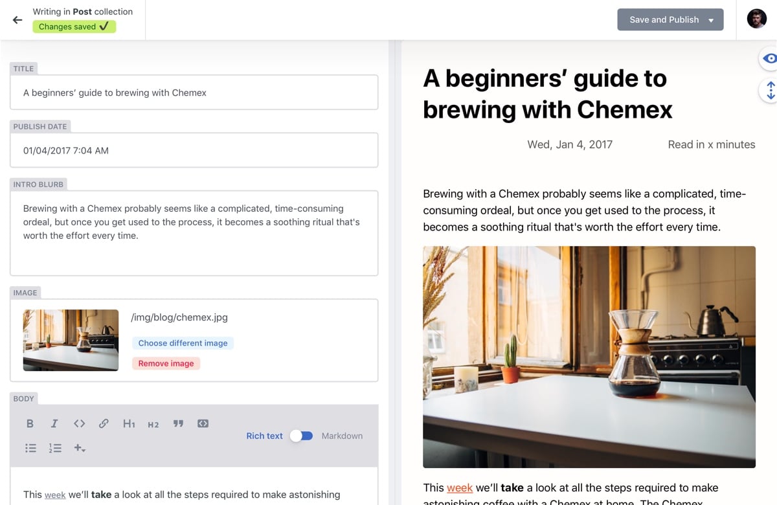
Task: Switch the editor from Rich text to Markdown
Action: [x=301, y=436]
